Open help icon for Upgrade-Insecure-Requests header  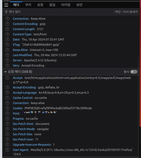[x=7, y=145]
